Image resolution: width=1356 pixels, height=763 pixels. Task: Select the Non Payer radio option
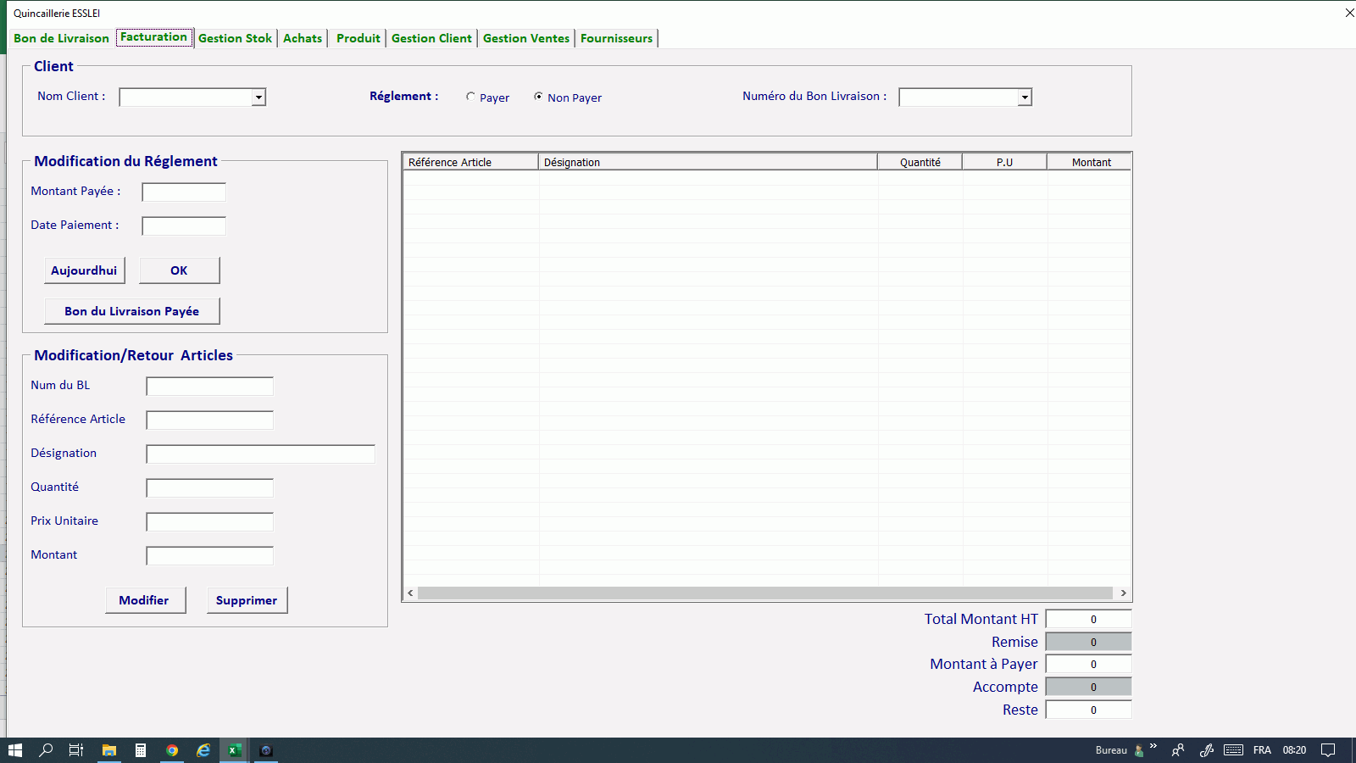click(x=539, y=97)
